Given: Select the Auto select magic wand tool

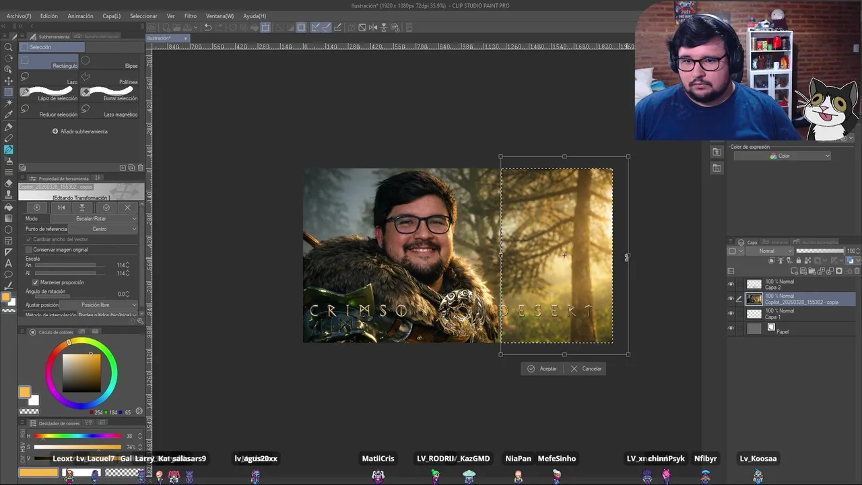Looking at the screenshot, I should pyautogui.click(x=9, y=103).
